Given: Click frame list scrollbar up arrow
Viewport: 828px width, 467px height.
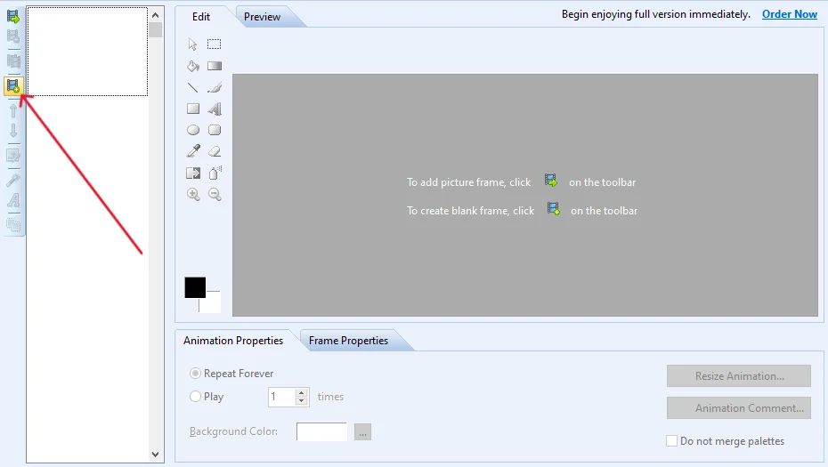Looking at the screenshot, I should [x=155, y=15].
